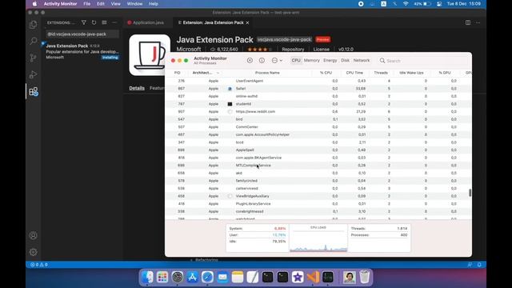
Task: Sort by the Process Name column header
Action: coord(267,73)
